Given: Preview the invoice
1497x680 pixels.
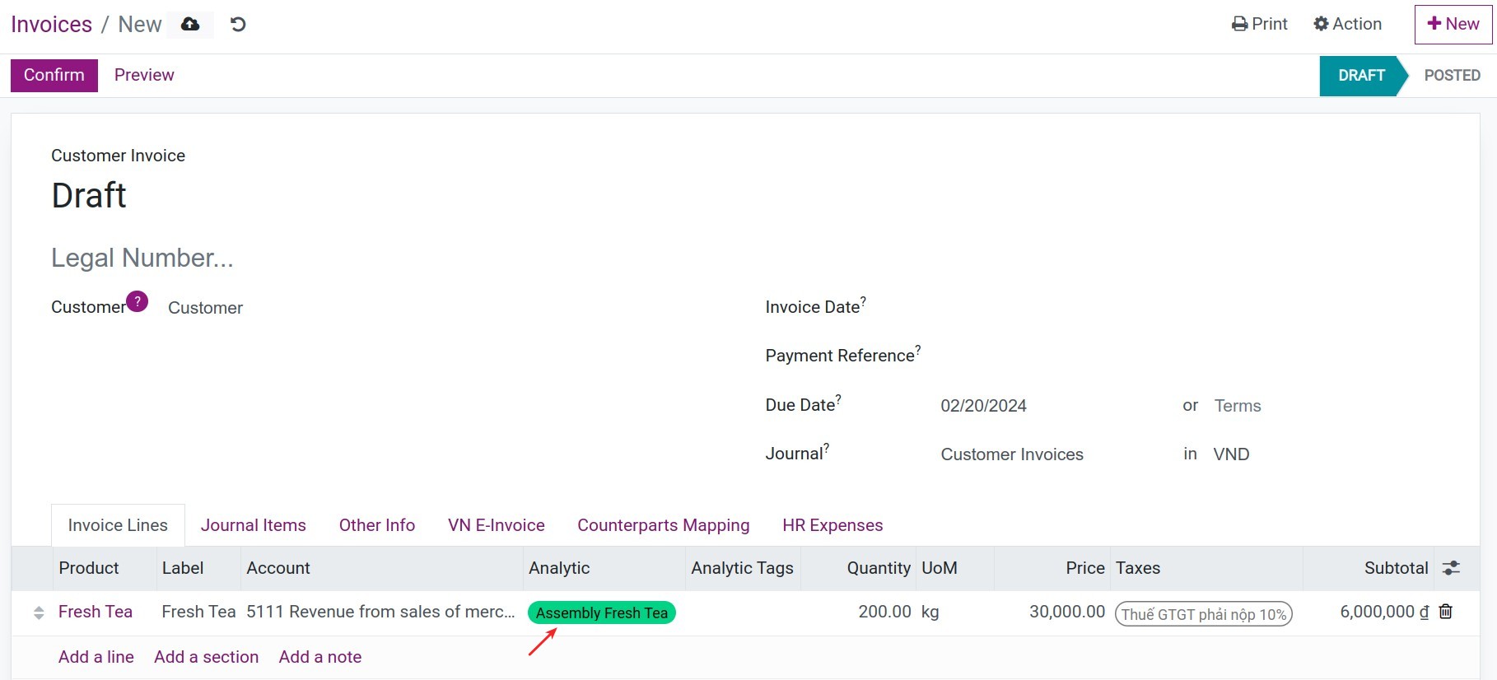Looking at the screenshot, I should (x=144, y=75).
